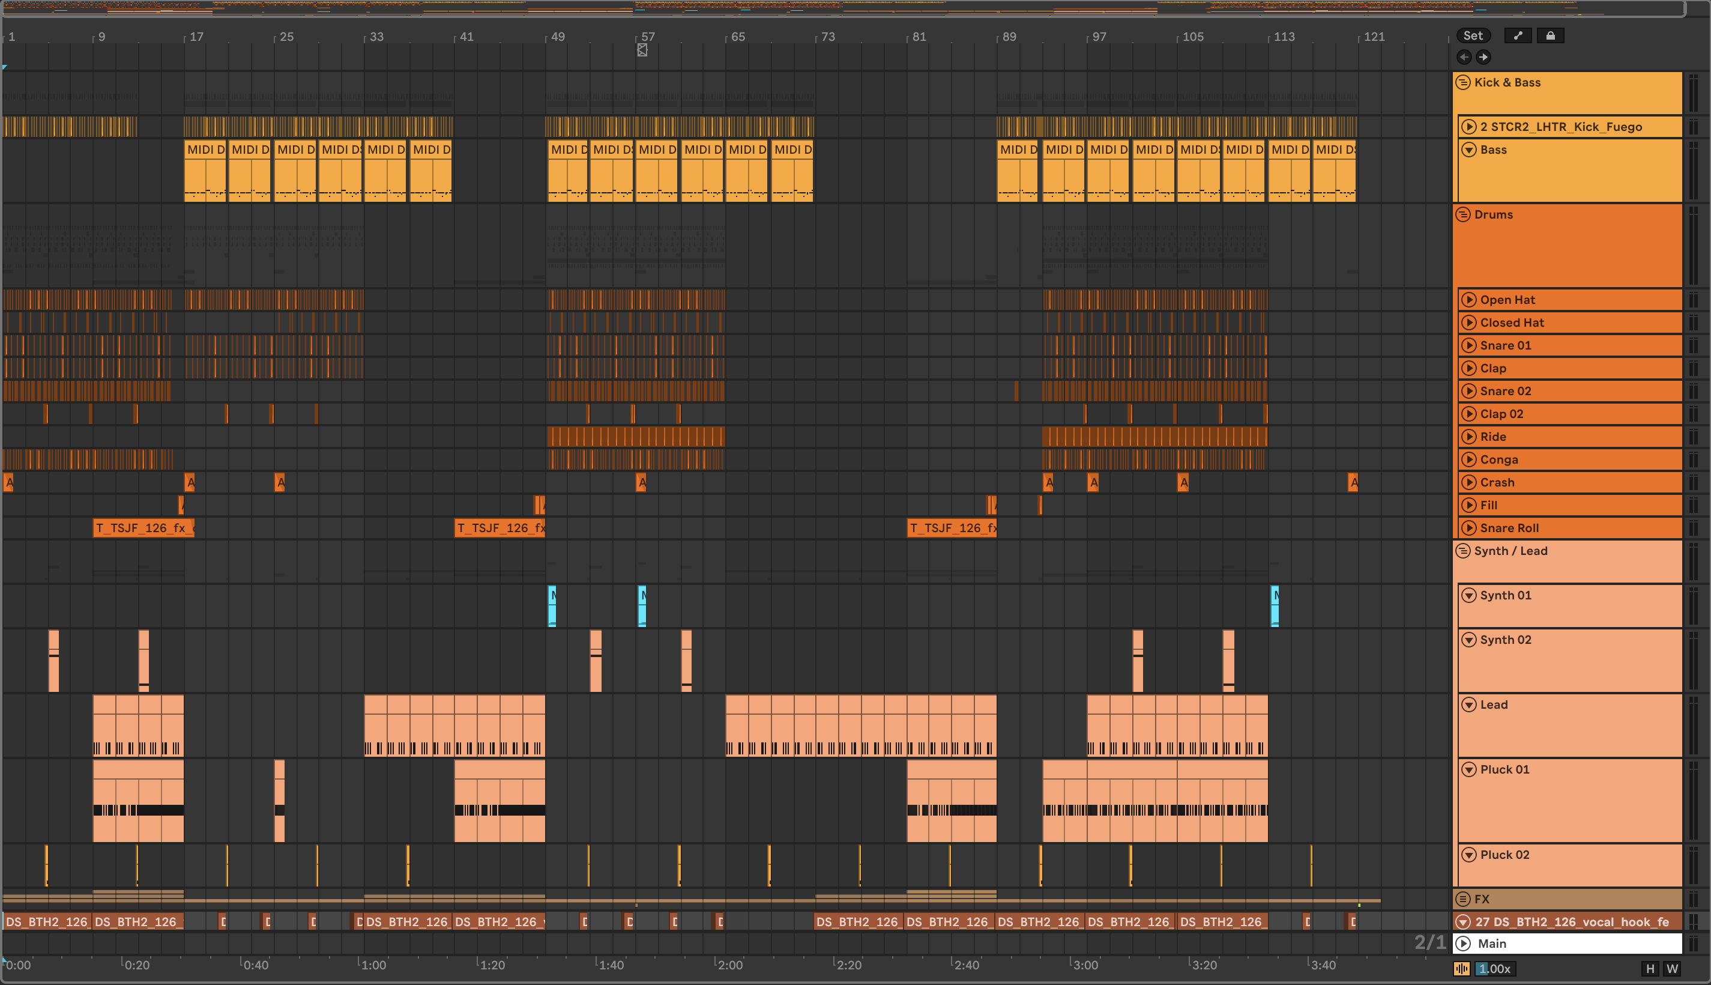Unfold the Snare 02 track
The image size is (1711, 985).
coord(1469,391)
